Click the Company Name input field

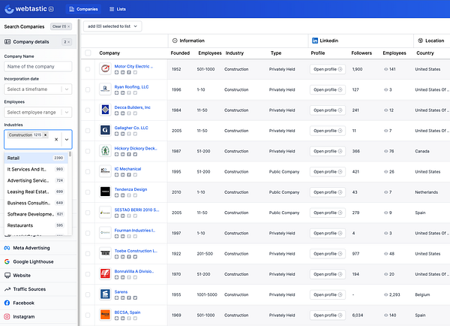coord(37,66)
